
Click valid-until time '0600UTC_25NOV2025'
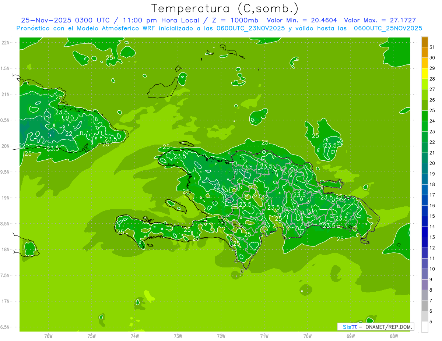[x=388, y=28]
